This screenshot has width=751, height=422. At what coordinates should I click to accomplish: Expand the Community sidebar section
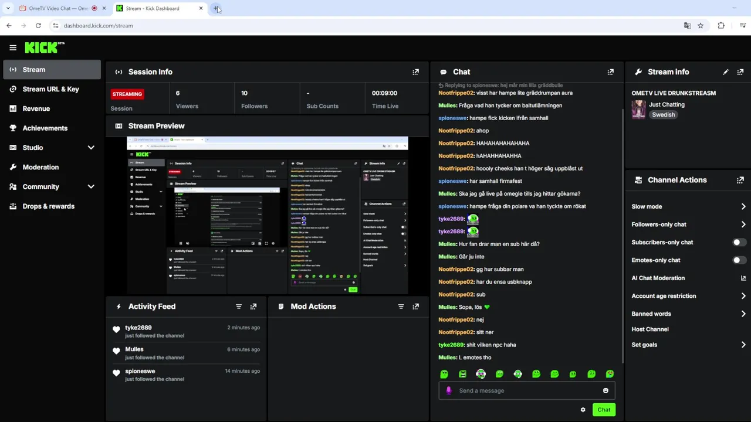click(91, 187)
